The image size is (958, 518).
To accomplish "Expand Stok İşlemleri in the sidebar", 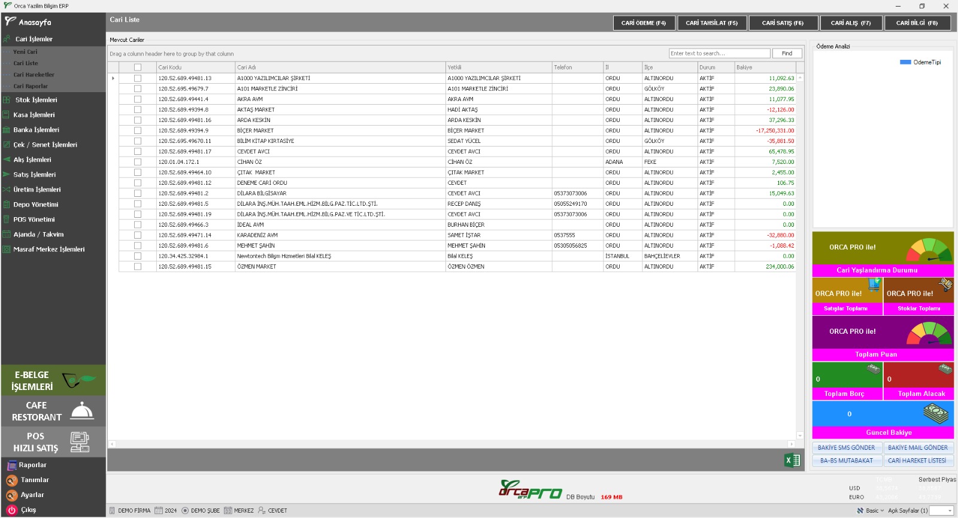I will point(36,100).
